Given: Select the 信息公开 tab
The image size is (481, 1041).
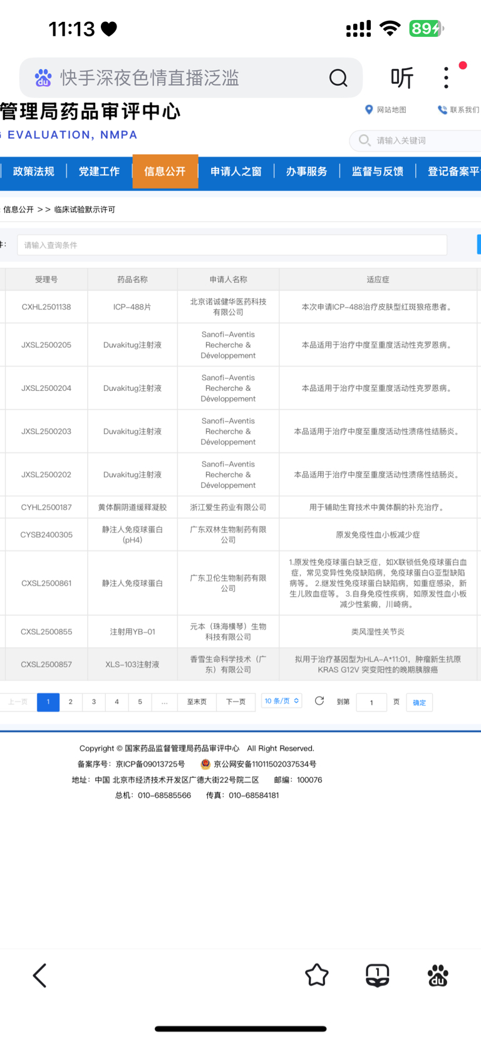Looking at the screenshot, I should click(165, 172).
